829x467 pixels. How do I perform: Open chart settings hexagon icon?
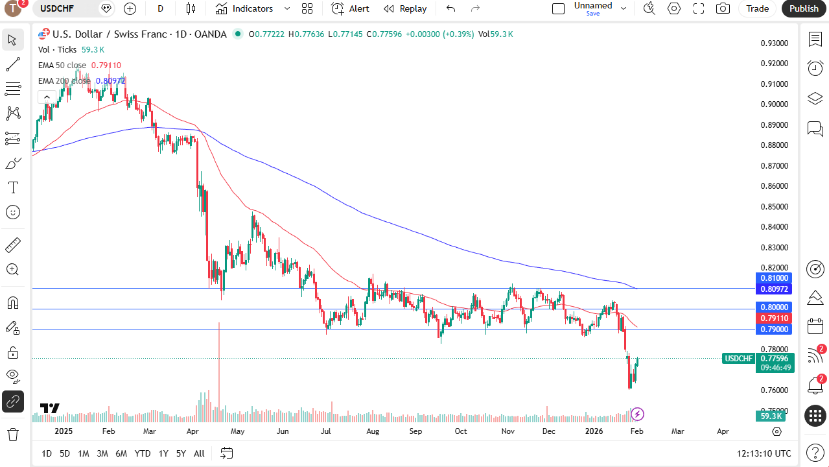click(x=674, y=8)
